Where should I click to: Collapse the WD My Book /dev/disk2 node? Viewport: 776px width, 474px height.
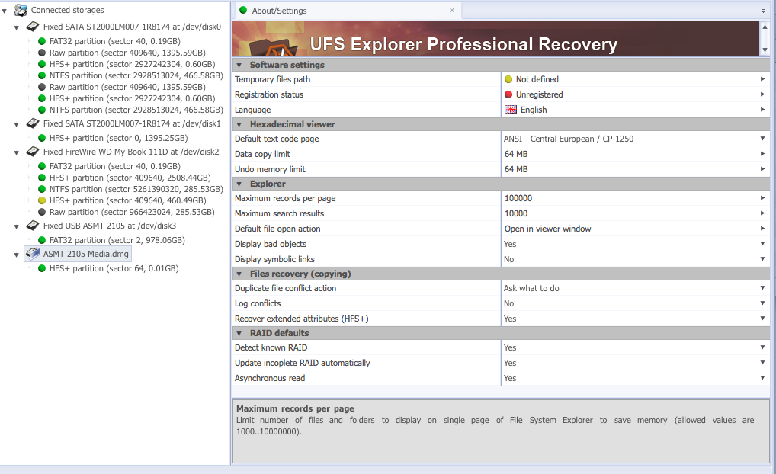point(16,152)
